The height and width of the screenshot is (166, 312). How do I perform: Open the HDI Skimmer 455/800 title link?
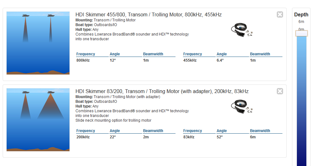[x=148, y=15]
